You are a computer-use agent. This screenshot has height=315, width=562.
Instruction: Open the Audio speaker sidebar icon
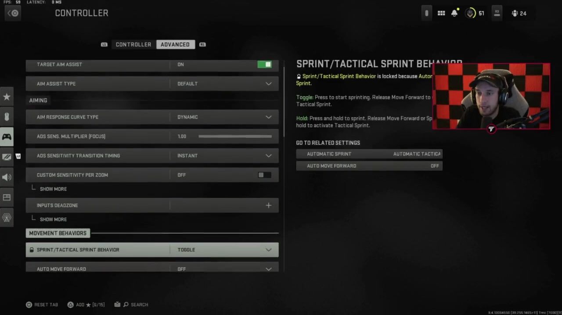pos(7,177)
